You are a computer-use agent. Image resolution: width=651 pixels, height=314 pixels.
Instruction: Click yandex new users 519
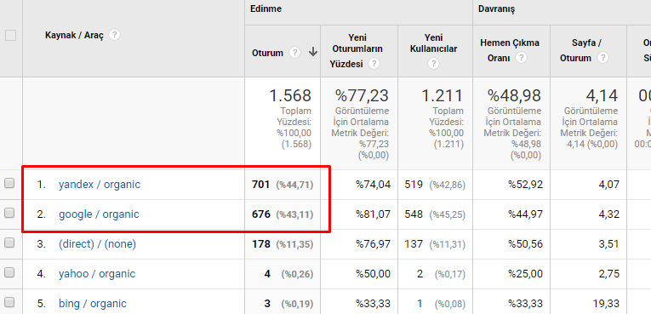[414, 185]
